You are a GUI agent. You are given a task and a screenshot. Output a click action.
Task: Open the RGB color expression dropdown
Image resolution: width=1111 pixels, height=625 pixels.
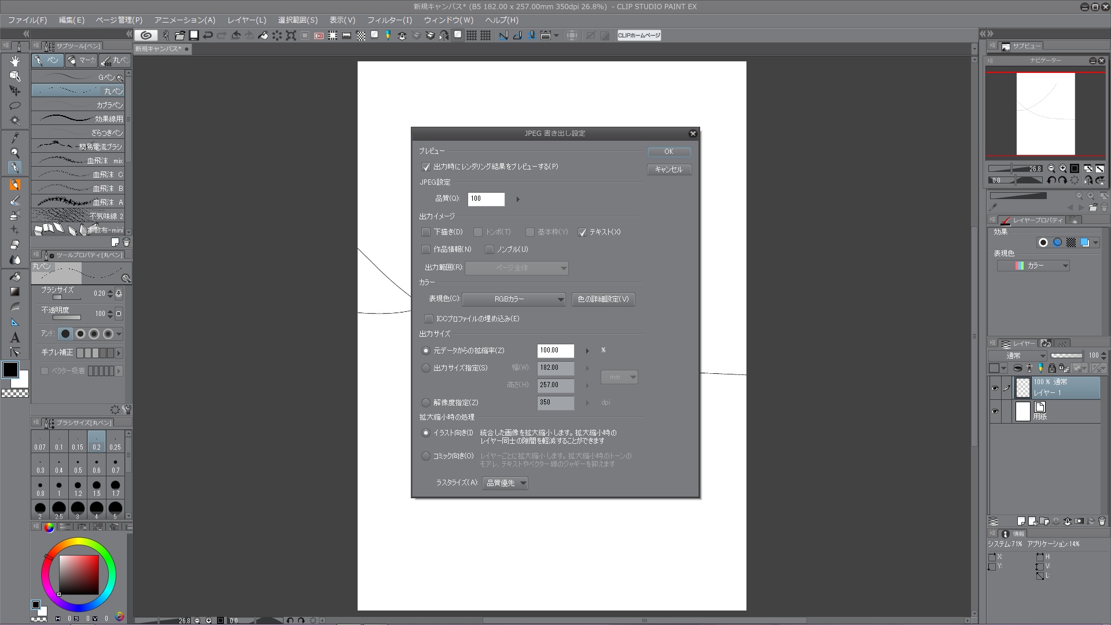pyautogui.click(x=514, y=299)
